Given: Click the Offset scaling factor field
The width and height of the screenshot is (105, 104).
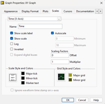Looking at the screenshot, I should [x=60, y=55].
